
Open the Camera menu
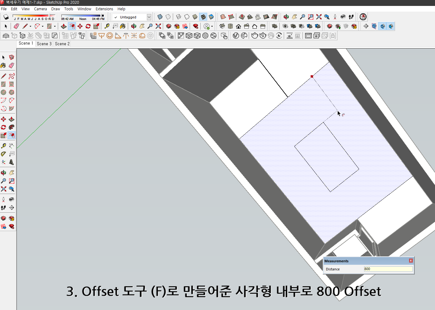point(40,9)
